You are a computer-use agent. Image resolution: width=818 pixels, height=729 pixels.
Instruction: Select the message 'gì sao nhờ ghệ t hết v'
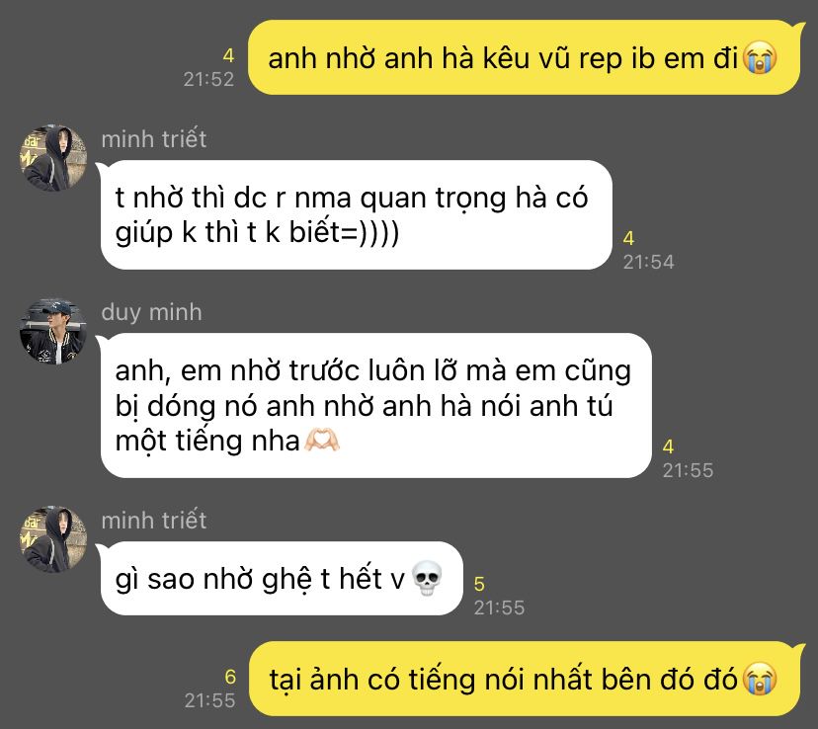pyautogui.click(x=282, y=578)
